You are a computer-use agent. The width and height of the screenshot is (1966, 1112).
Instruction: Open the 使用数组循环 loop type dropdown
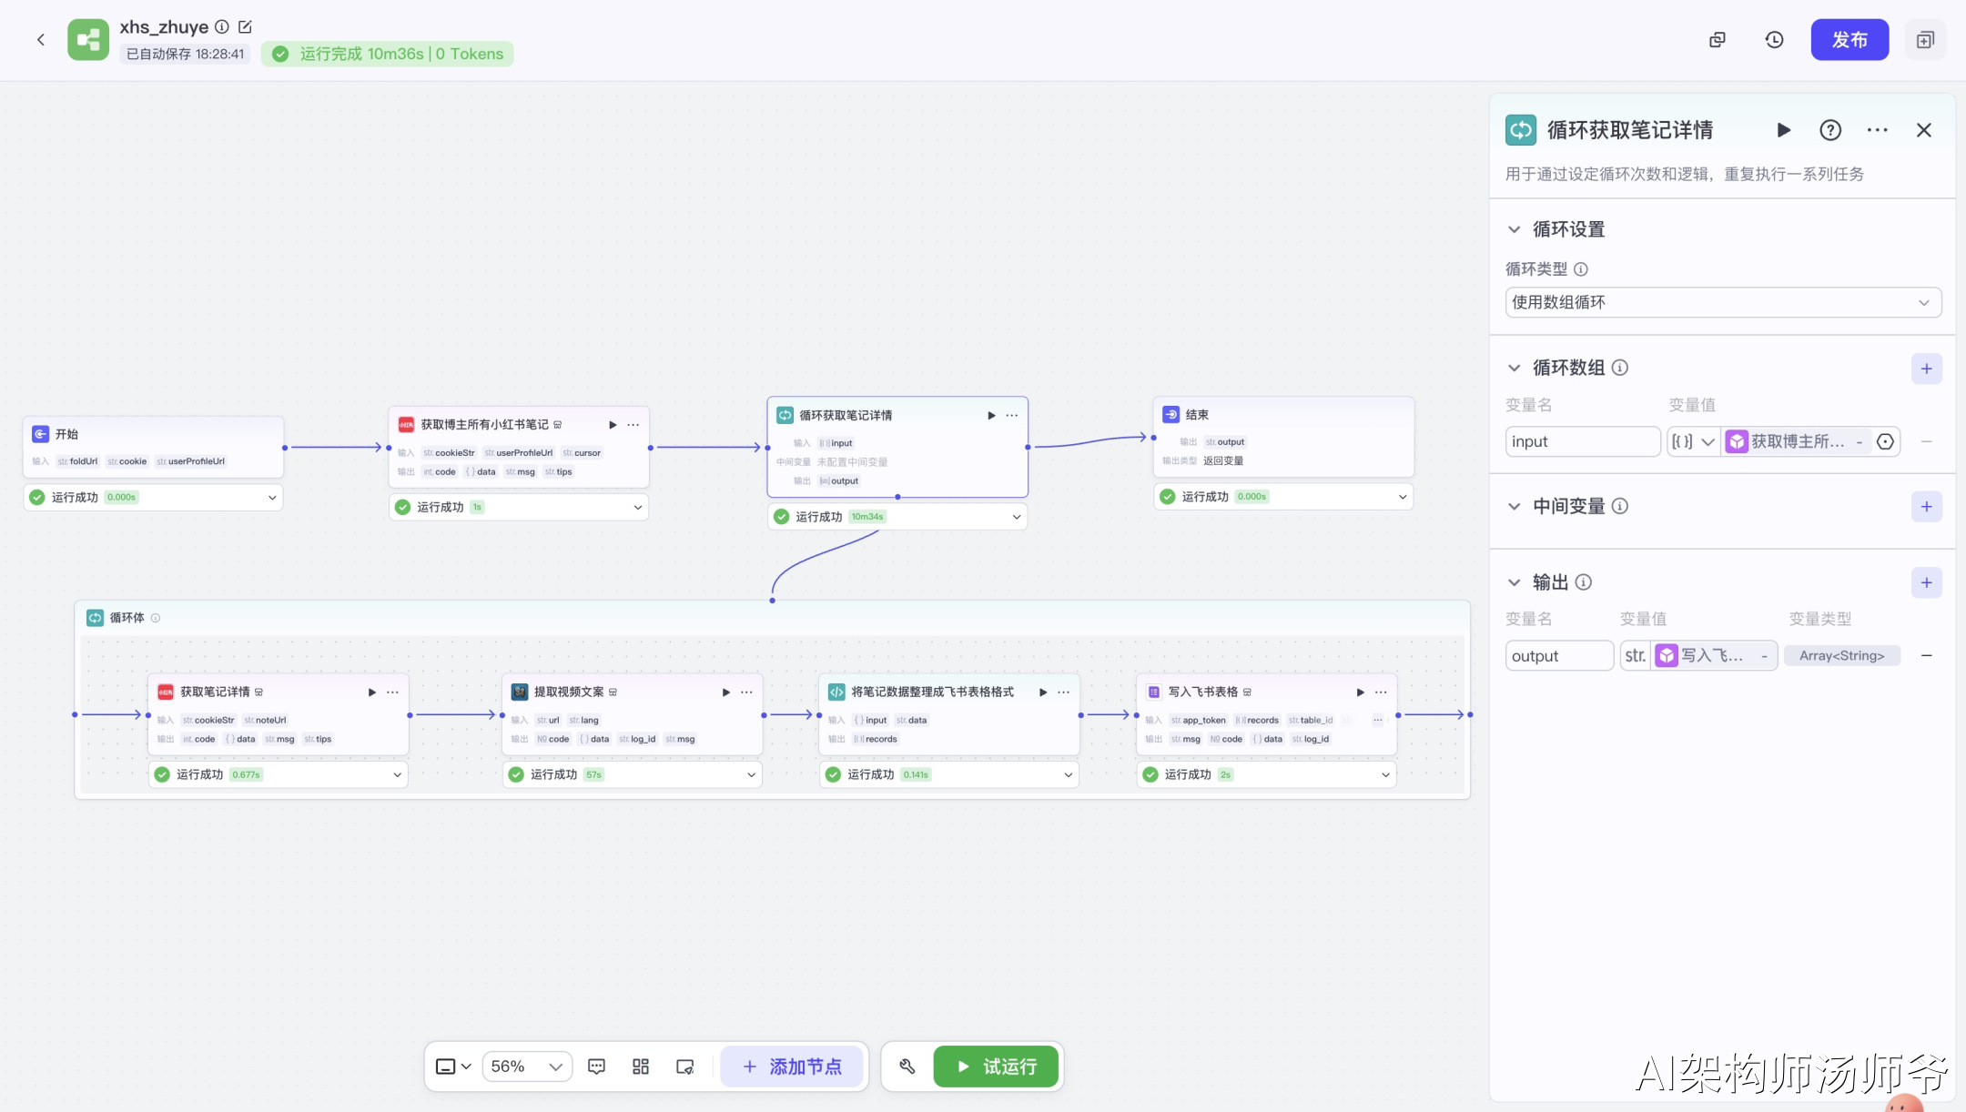[x=1722, y=302]
